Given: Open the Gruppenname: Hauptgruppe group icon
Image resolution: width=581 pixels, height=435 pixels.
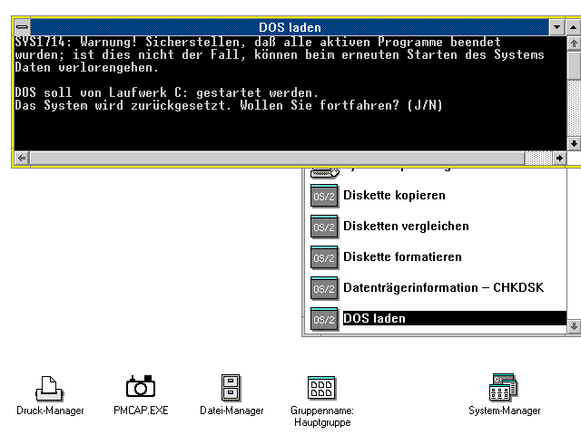Looking at the screenshot, I should click(321, 388).
